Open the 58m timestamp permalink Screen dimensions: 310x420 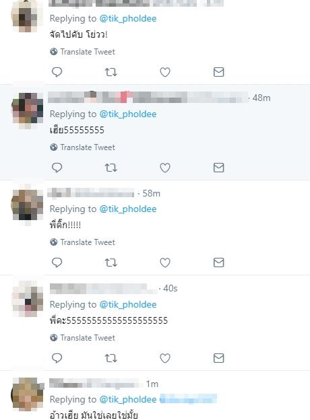click(151, 193)
